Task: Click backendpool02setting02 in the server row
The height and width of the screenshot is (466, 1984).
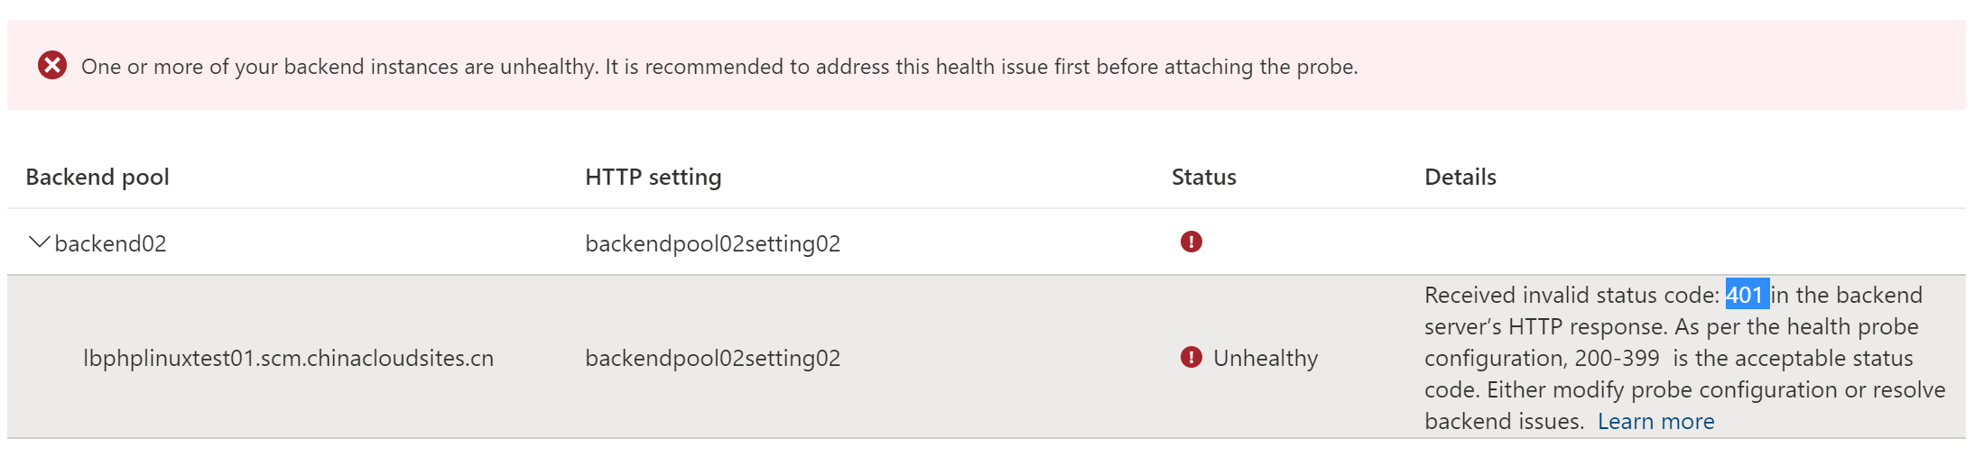Action: (712, 358)
